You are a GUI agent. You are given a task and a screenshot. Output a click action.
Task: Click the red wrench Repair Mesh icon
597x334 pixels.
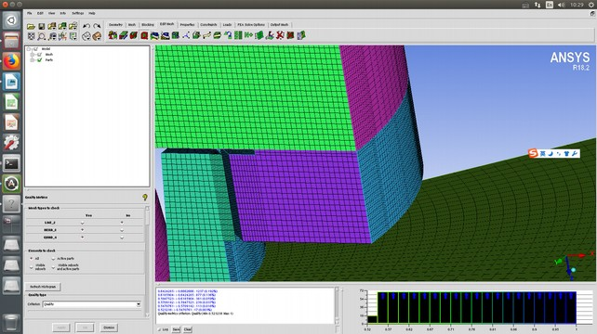[280, 35]
